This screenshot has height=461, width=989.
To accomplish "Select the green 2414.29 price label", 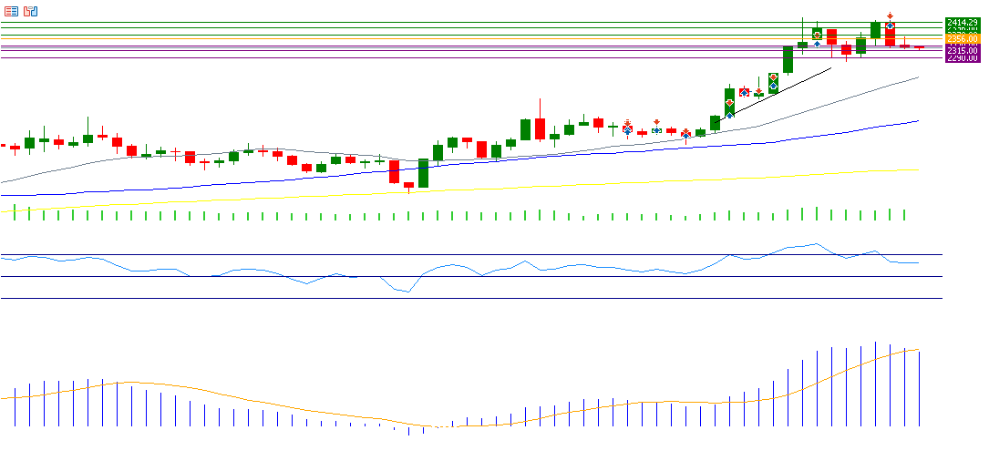I will 962,22.
